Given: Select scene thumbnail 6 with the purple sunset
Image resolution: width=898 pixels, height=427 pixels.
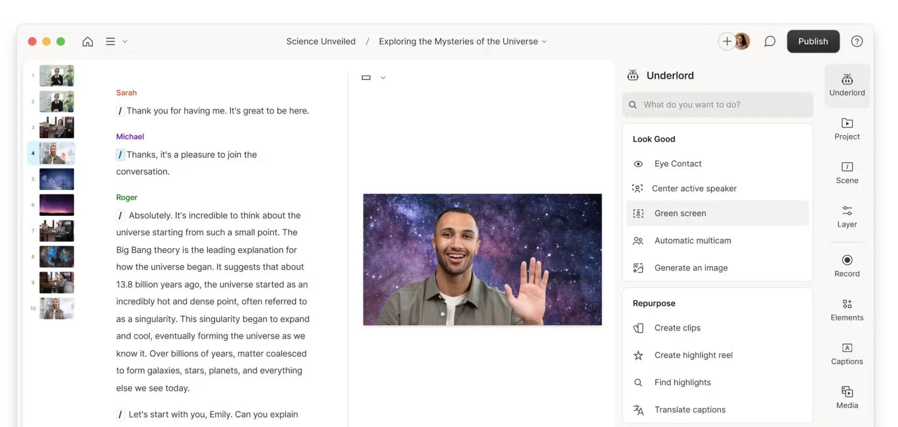Looking at the screenshot, I should coord(56,205).
